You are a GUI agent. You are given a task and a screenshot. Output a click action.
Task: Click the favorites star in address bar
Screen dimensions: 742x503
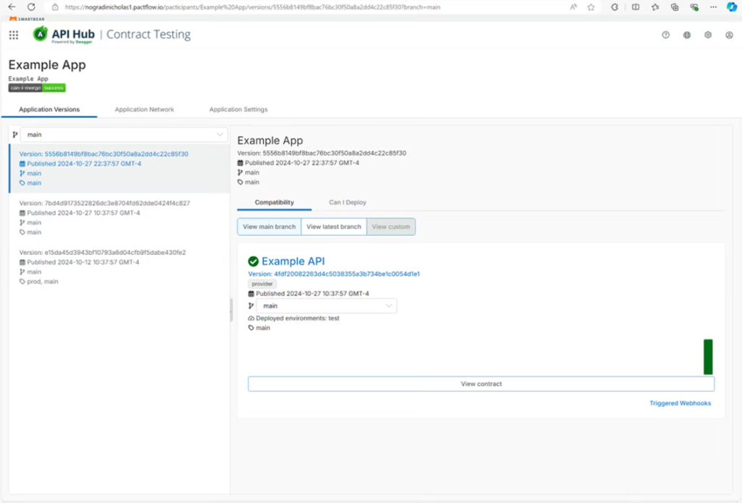591,7
